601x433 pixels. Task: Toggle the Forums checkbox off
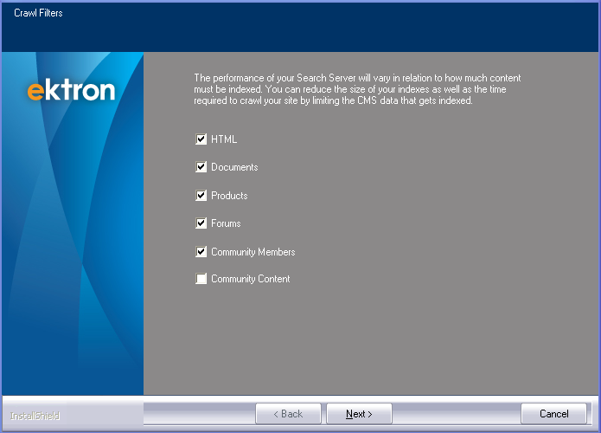pos(201,223)
